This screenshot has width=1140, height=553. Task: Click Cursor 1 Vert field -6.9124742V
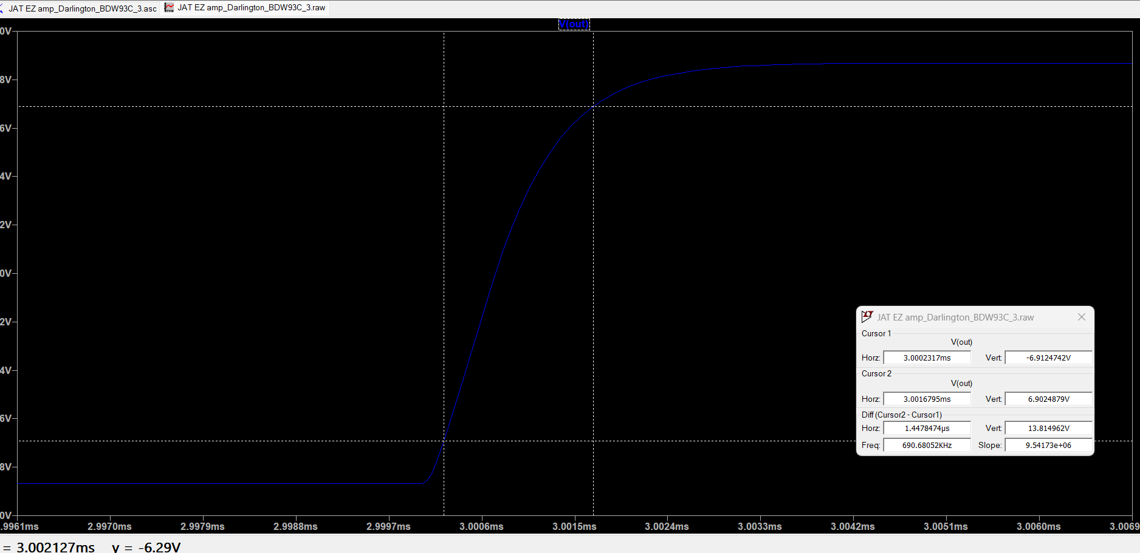point(1048,358)
